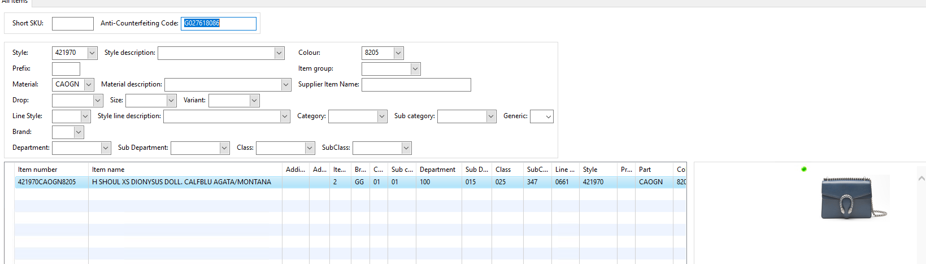Open the Sub Department dropdown
Screen dimensions: 926x264
coord(200,148)
